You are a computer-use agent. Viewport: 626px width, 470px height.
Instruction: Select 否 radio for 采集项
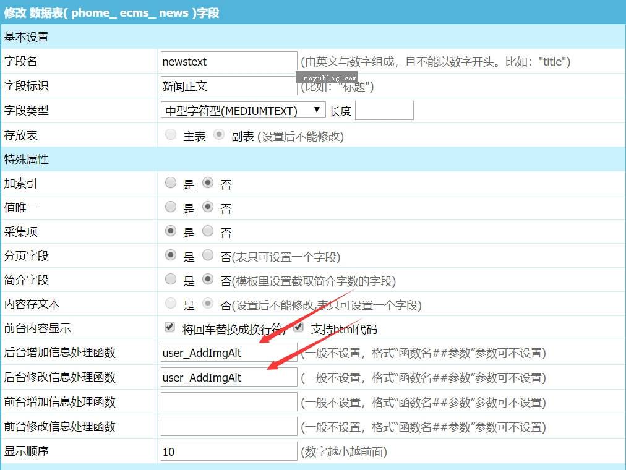(208, 231)
